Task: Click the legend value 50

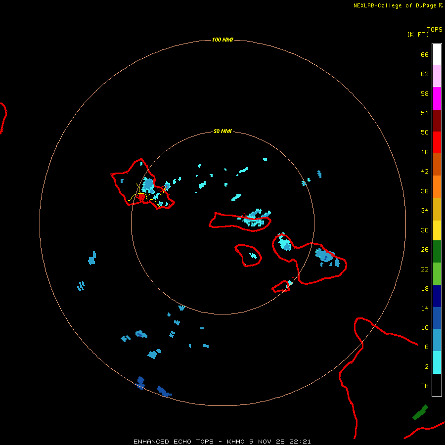Action: pos(425,132)
